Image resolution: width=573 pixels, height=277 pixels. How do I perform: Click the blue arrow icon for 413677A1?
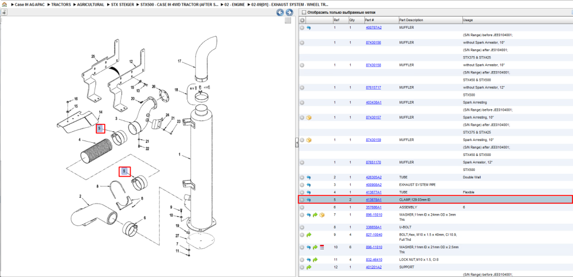click(309, 193)
